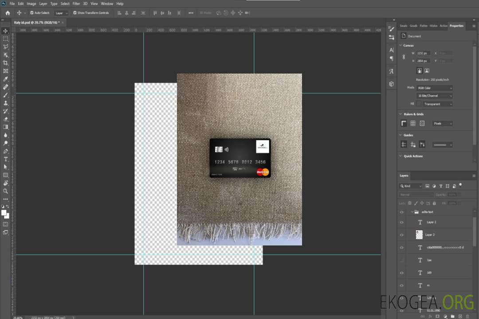This screenshot has width=479, height=319.
Task: Click the canvas width input field
Action: (x=423, y=53)
